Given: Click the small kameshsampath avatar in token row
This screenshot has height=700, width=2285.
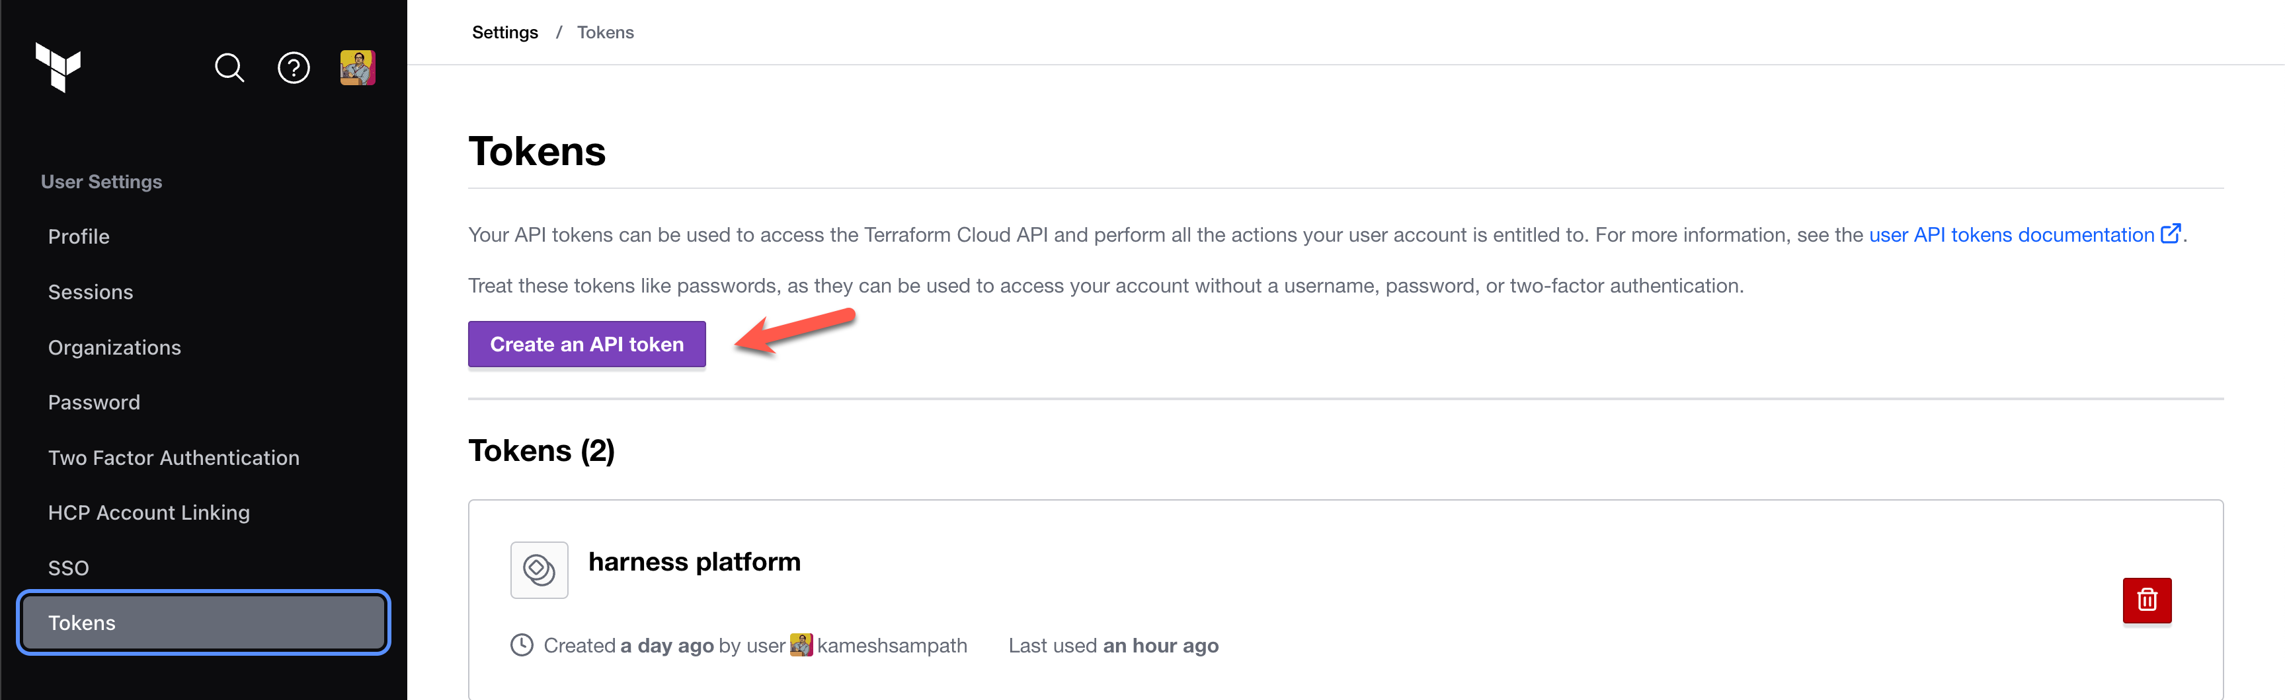Looking at the screenshot, I should tap(801, 645).
